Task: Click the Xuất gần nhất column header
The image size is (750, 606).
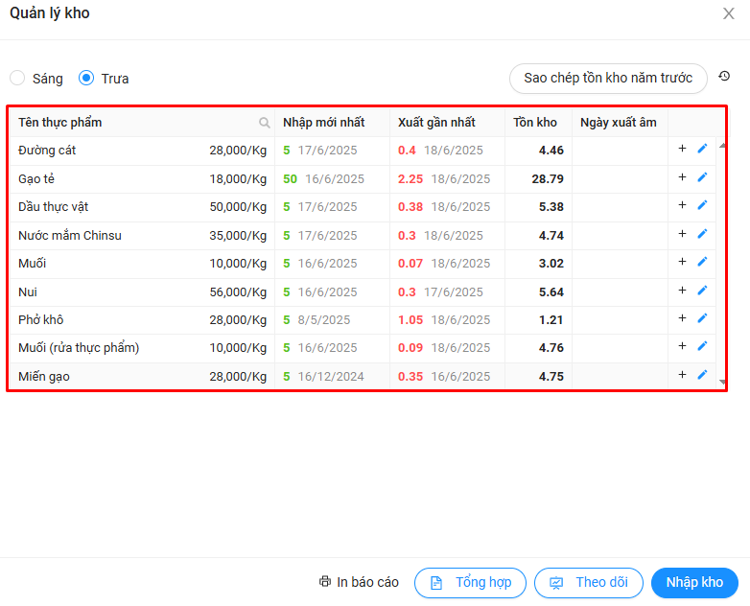Action: pos(436,123)
